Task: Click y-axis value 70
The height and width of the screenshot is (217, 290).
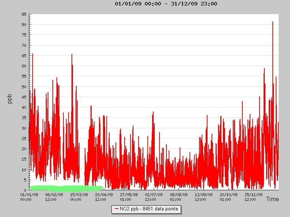Action: [x=24, y=45]
